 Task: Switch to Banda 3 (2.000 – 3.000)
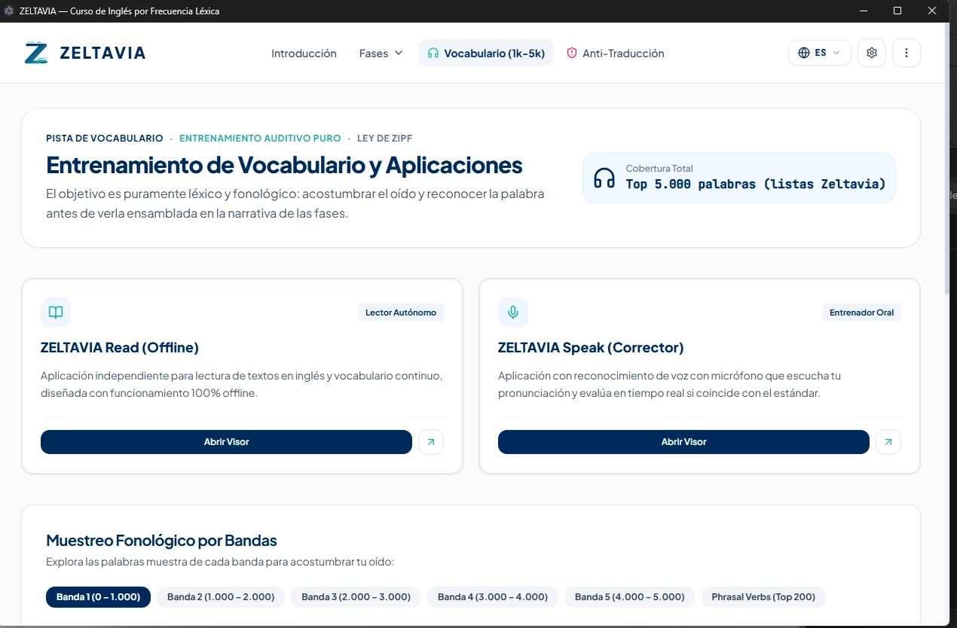356,597
